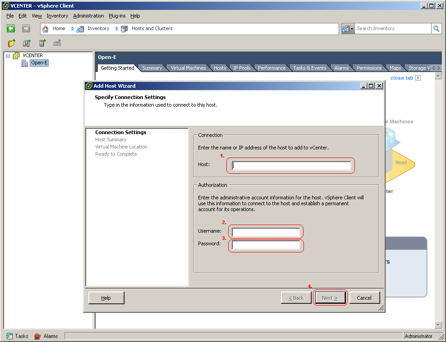
Task: Switch to the Virtual Machines tab
Action: tap(189, 68)
